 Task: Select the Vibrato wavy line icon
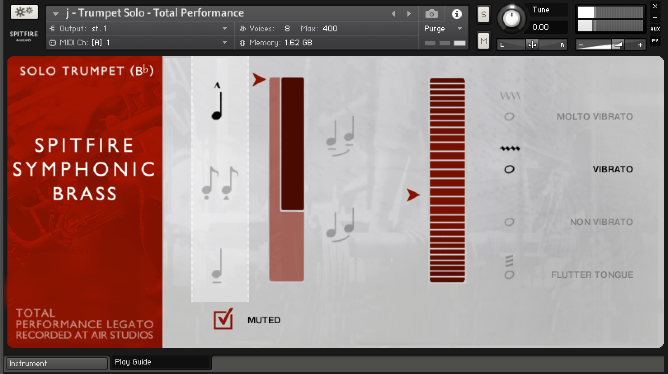(510, 148)
